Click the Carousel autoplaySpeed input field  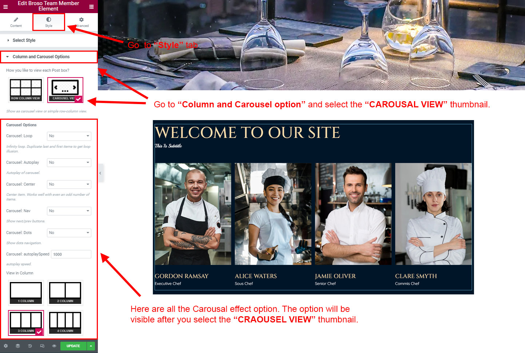(x=71, y=254)
